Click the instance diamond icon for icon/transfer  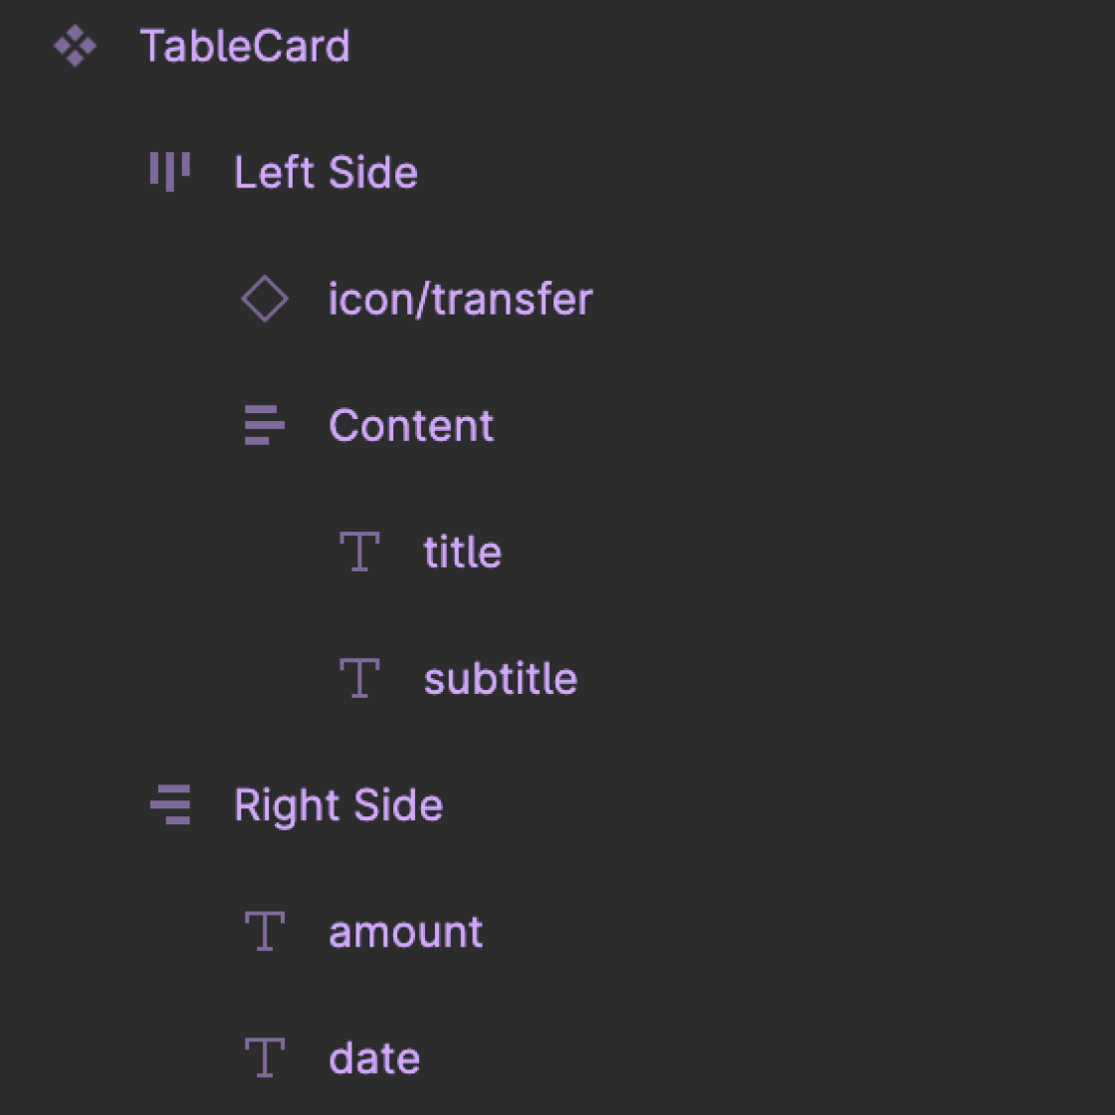(x=264, y=298)
